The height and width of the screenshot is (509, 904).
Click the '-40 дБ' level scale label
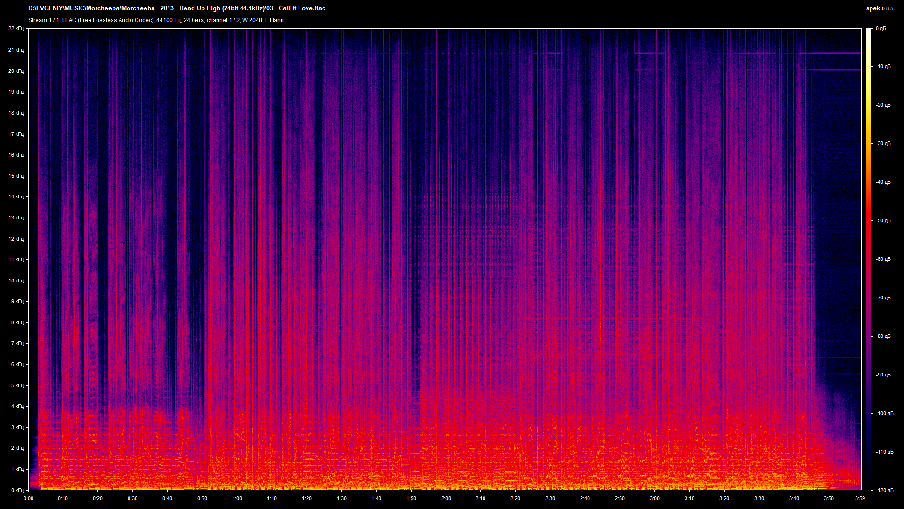(x=883, y=182)
